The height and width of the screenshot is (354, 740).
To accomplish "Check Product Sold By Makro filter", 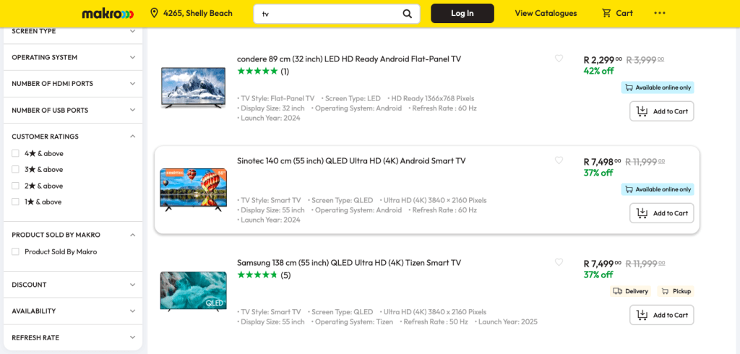I will [x=16, y=251].
